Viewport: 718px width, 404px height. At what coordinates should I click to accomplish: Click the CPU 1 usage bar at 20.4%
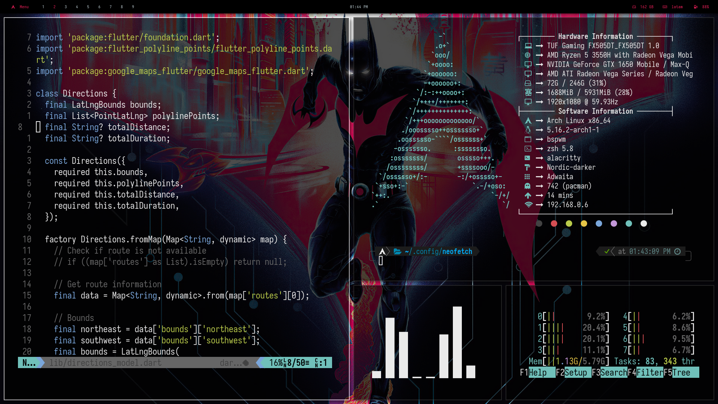[573, 328]
